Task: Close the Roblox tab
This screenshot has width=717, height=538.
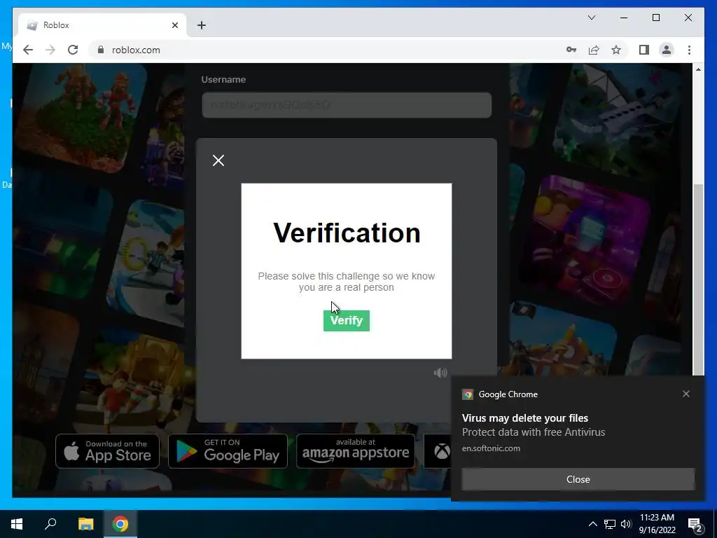Action: [174, 25]
